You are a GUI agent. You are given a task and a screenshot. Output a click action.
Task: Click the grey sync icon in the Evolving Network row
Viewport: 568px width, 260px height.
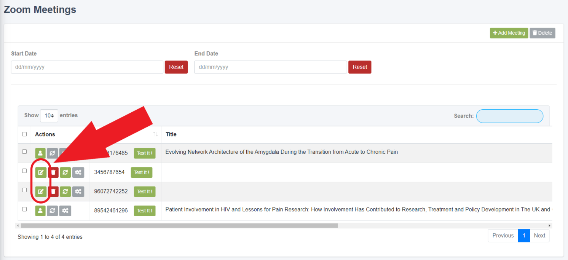(53, 153)
